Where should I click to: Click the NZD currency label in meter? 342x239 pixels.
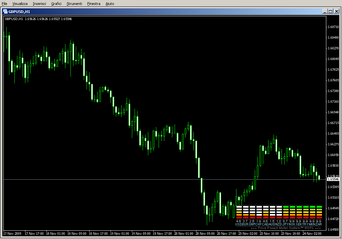click(x=279, y=224)
